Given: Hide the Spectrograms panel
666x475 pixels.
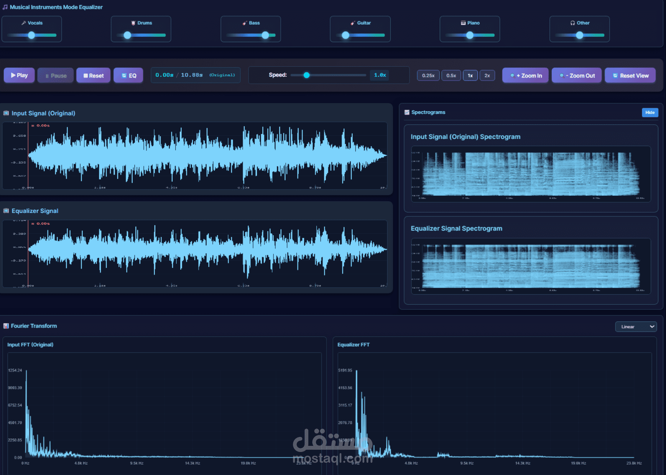Looking at the screenshot, I should click(x=650, y=112).
